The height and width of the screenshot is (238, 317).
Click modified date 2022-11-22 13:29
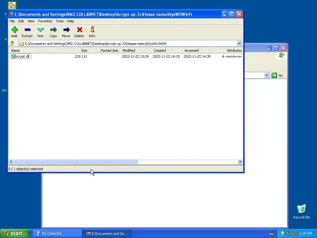coord(135,56)
